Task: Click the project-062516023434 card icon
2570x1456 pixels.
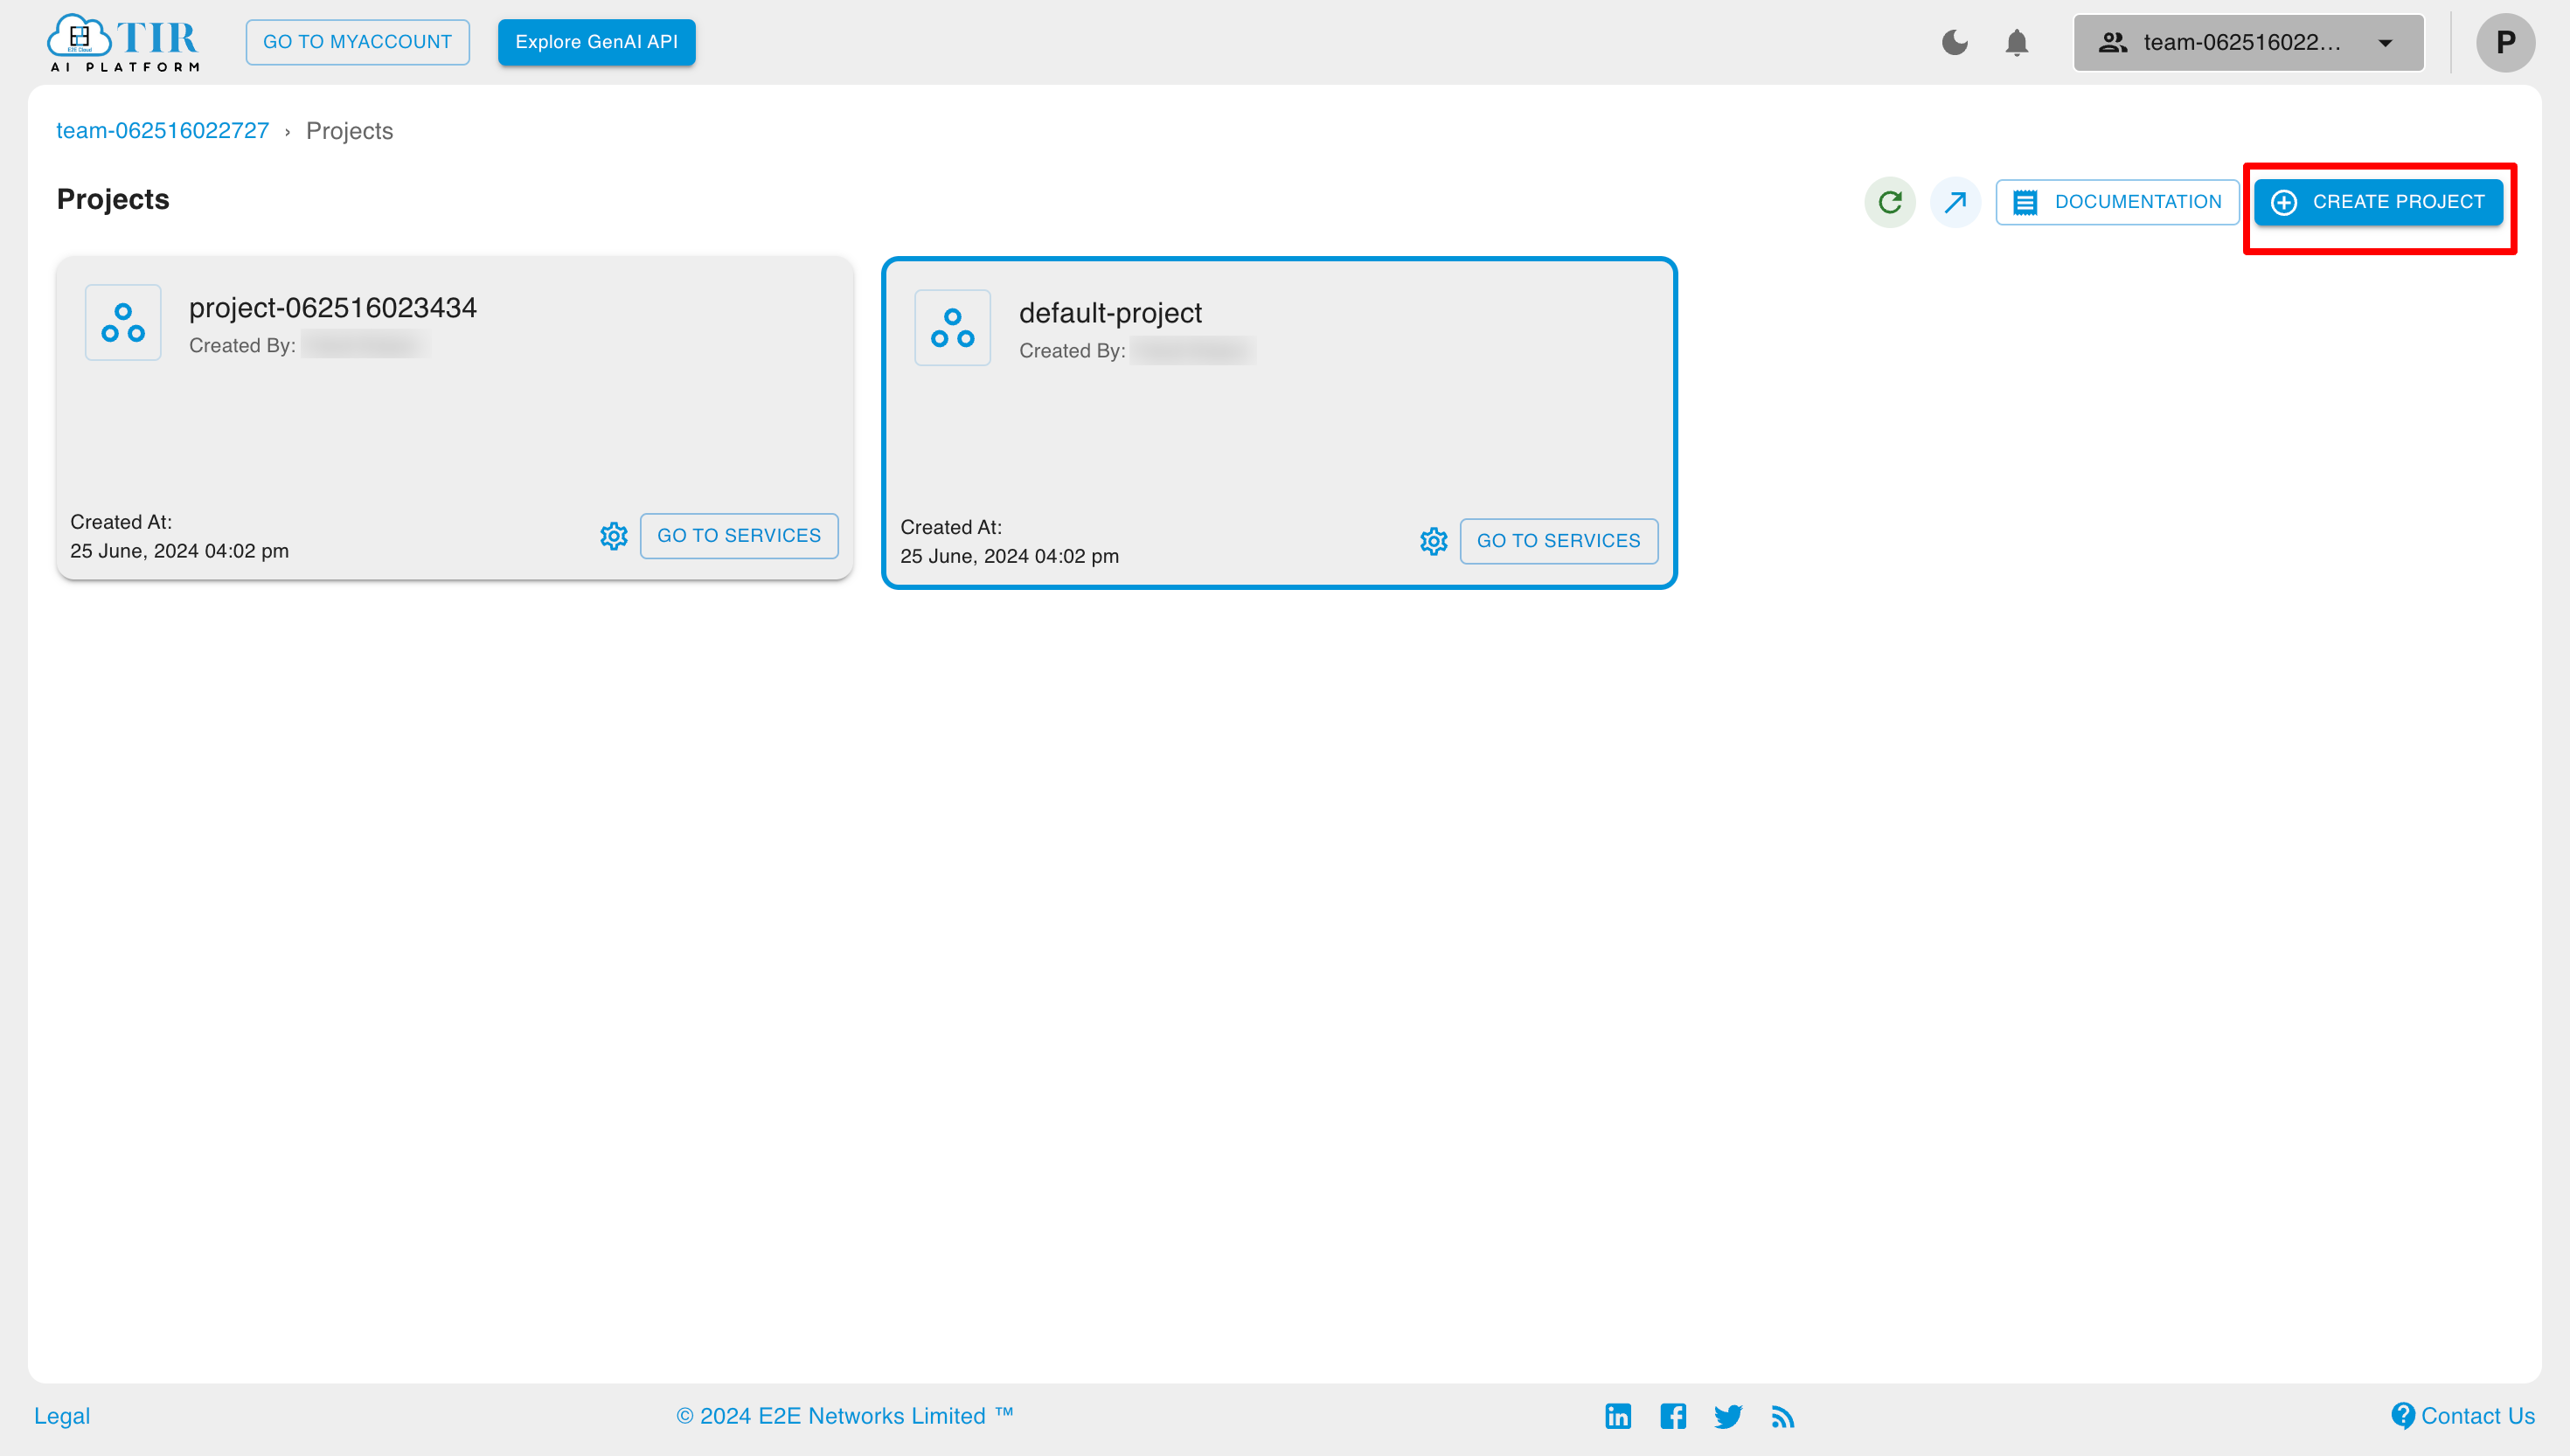Action: pyautogui.click(x=123, y=322)
